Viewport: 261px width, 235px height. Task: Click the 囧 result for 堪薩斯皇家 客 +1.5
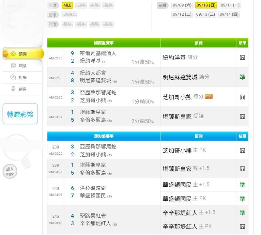(x=242, y=169)
